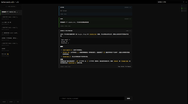Send the prompt with the SEND button
The width and height of the screenshot is (188, 104).
pos(128,99)
